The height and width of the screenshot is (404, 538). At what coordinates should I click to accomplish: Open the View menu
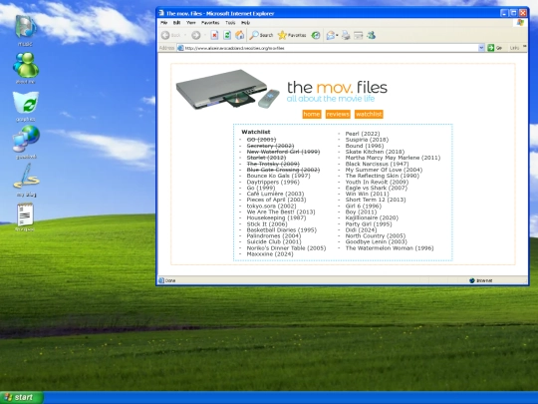pyautogui.click(x=190, y=23)
